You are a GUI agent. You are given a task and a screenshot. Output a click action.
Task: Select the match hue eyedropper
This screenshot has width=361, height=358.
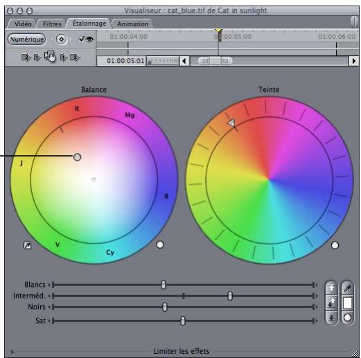tap(347, 288)
